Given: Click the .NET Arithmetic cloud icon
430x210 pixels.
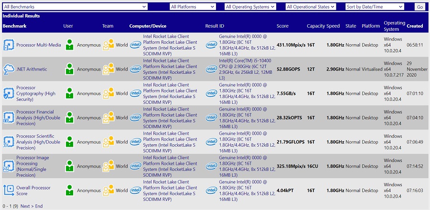Looking at the screenshot, I should 9,69.
